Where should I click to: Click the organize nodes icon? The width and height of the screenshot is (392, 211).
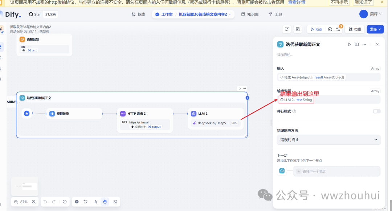pos(115,202)
